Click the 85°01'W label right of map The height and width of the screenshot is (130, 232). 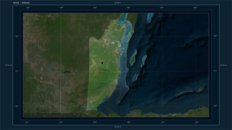pyautogui.click(x=223, y=65)
